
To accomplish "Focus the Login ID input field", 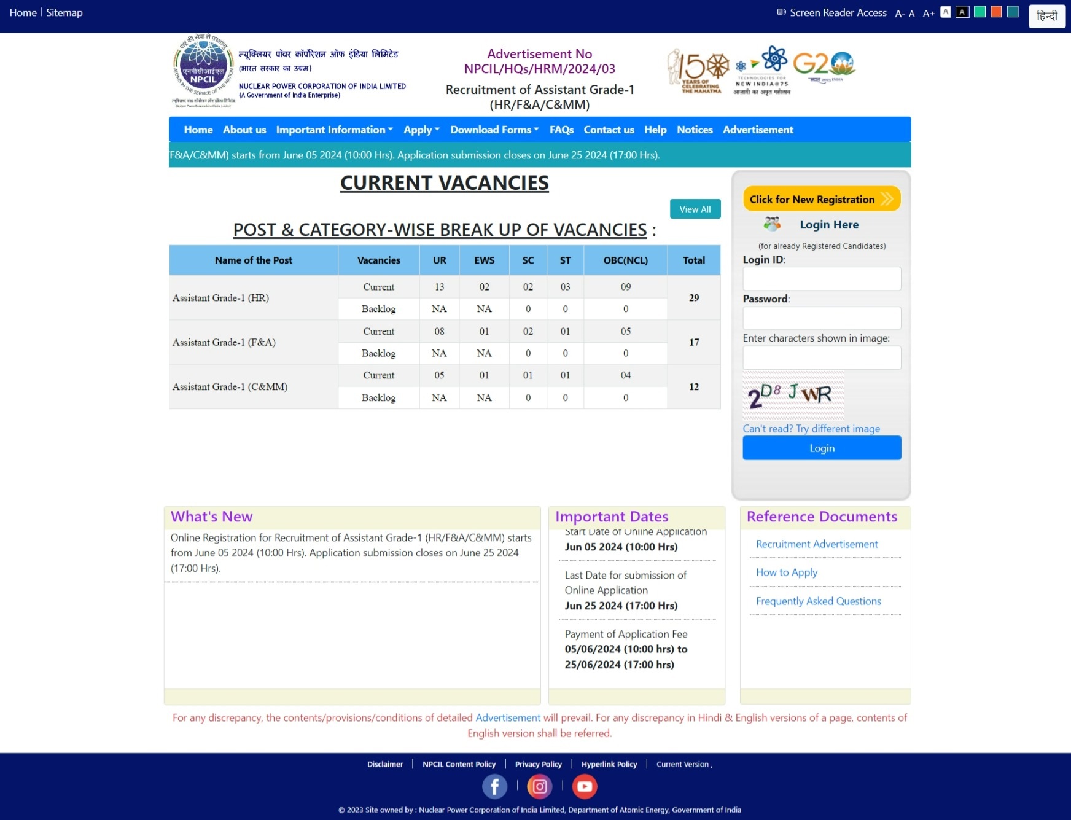I will 822,279.
